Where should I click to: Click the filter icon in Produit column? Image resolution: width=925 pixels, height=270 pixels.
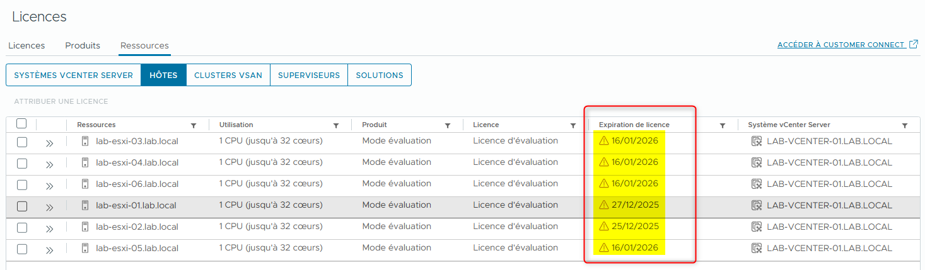448,125
